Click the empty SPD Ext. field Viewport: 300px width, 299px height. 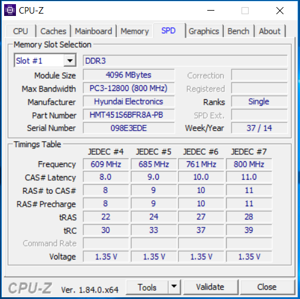tap(259, 115)
